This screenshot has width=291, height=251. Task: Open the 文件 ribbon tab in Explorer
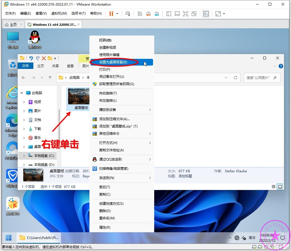26,66
